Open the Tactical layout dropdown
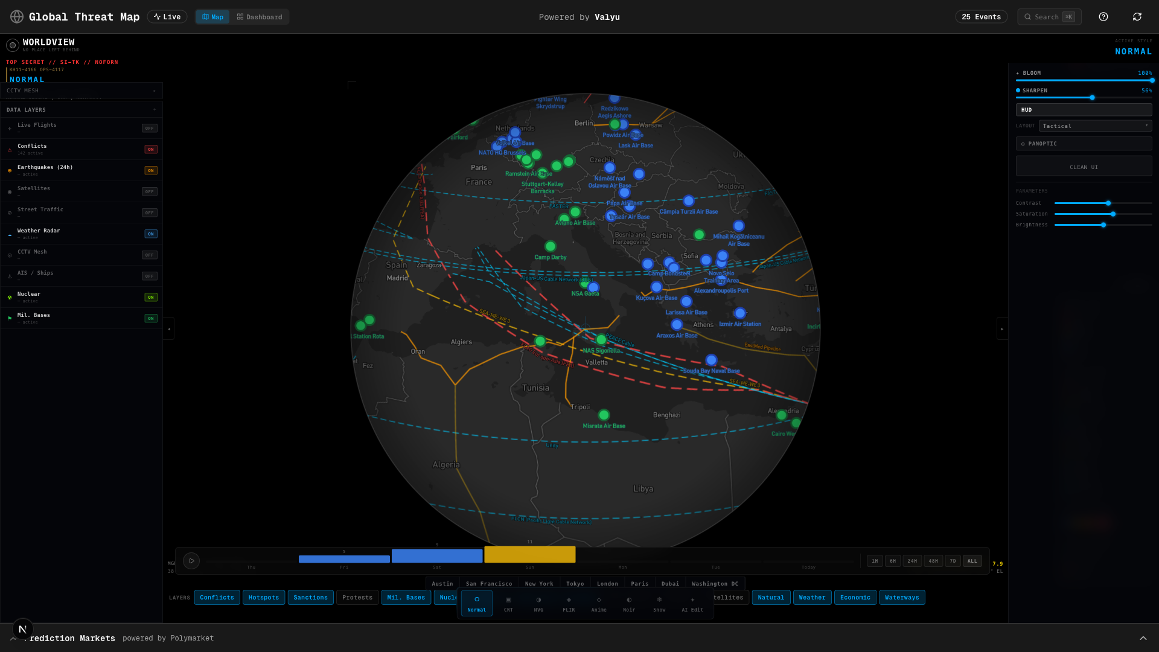This screenshot has height=652, width=1159. click(x=1095, y=126)
